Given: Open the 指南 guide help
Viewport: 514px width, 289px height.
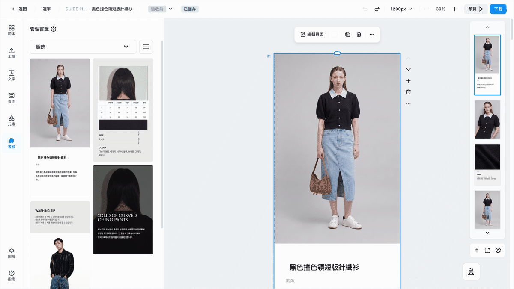Looking at the screenshot, I should 12,276.
